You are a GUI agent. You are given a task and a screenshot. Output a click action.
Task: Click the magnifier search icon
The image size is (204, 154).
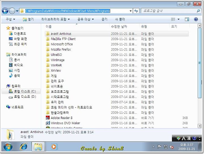pos(198,11)
